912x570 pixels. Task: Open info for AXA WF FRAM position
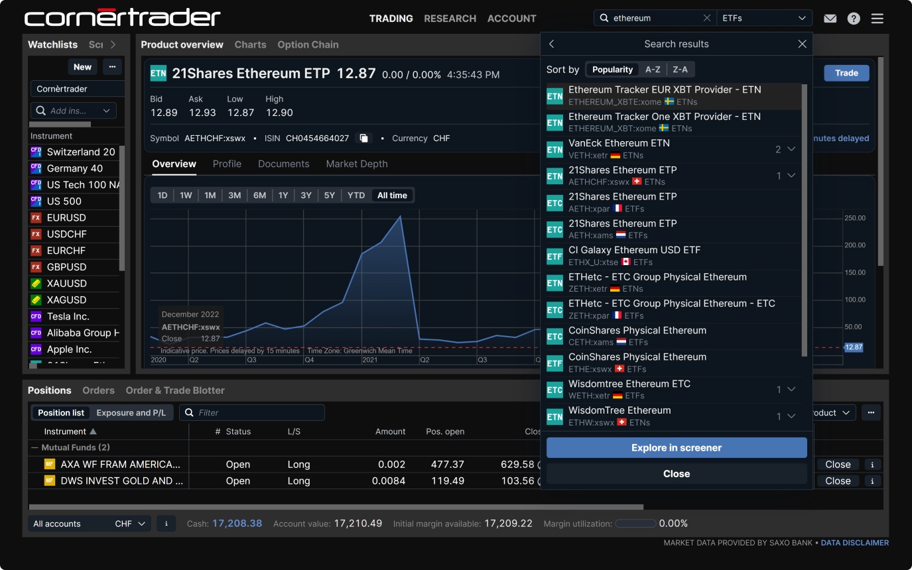(872, 465)
